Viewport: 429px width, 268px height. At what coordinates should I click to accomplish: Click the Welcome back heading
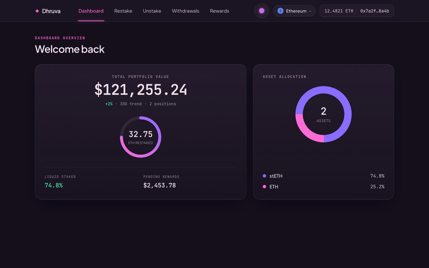[x=70, y=49]
